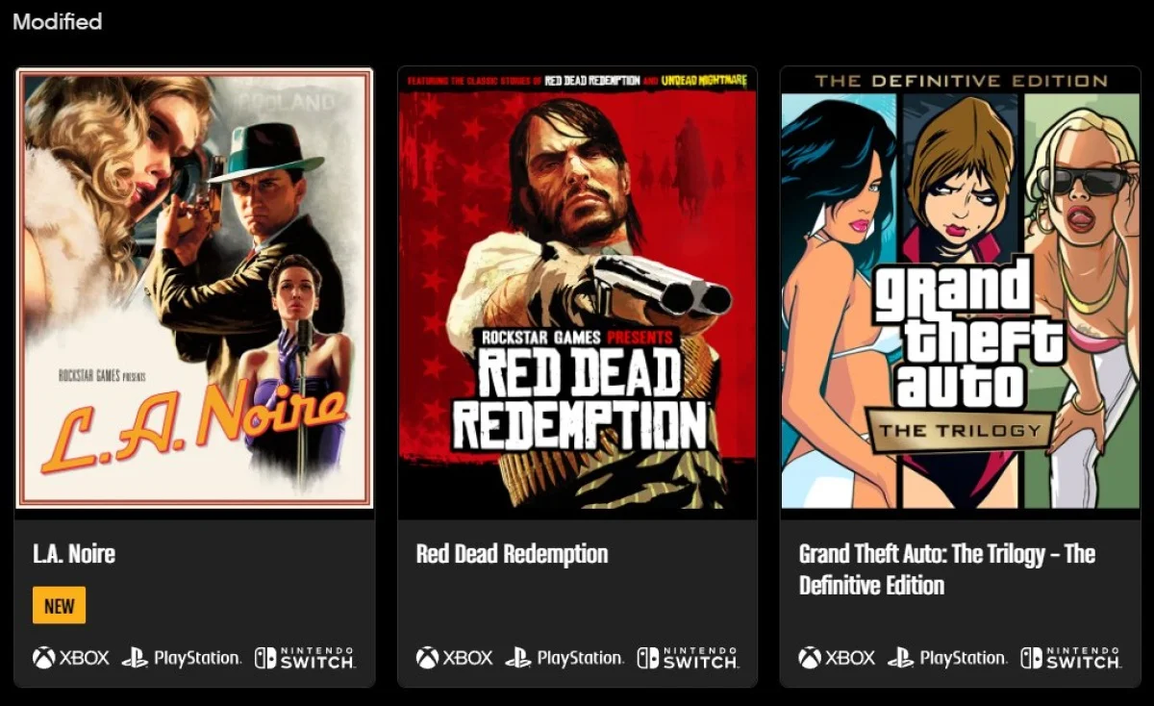This screenshot has height=706, width=1154.
Task: Select the PlayStation icon under the GTA Trilogy card
Action: click(949, 658)
